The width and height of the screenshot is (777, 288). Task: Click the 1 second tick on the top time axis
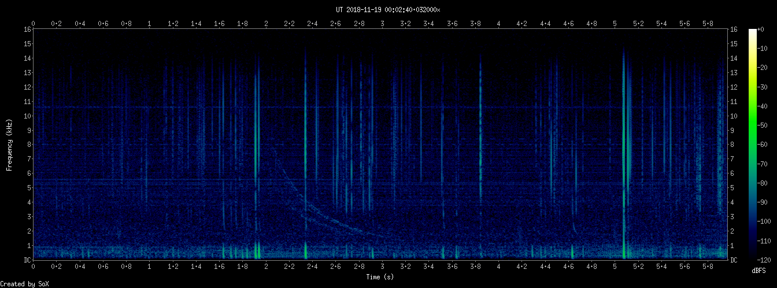tap(150, 24)
